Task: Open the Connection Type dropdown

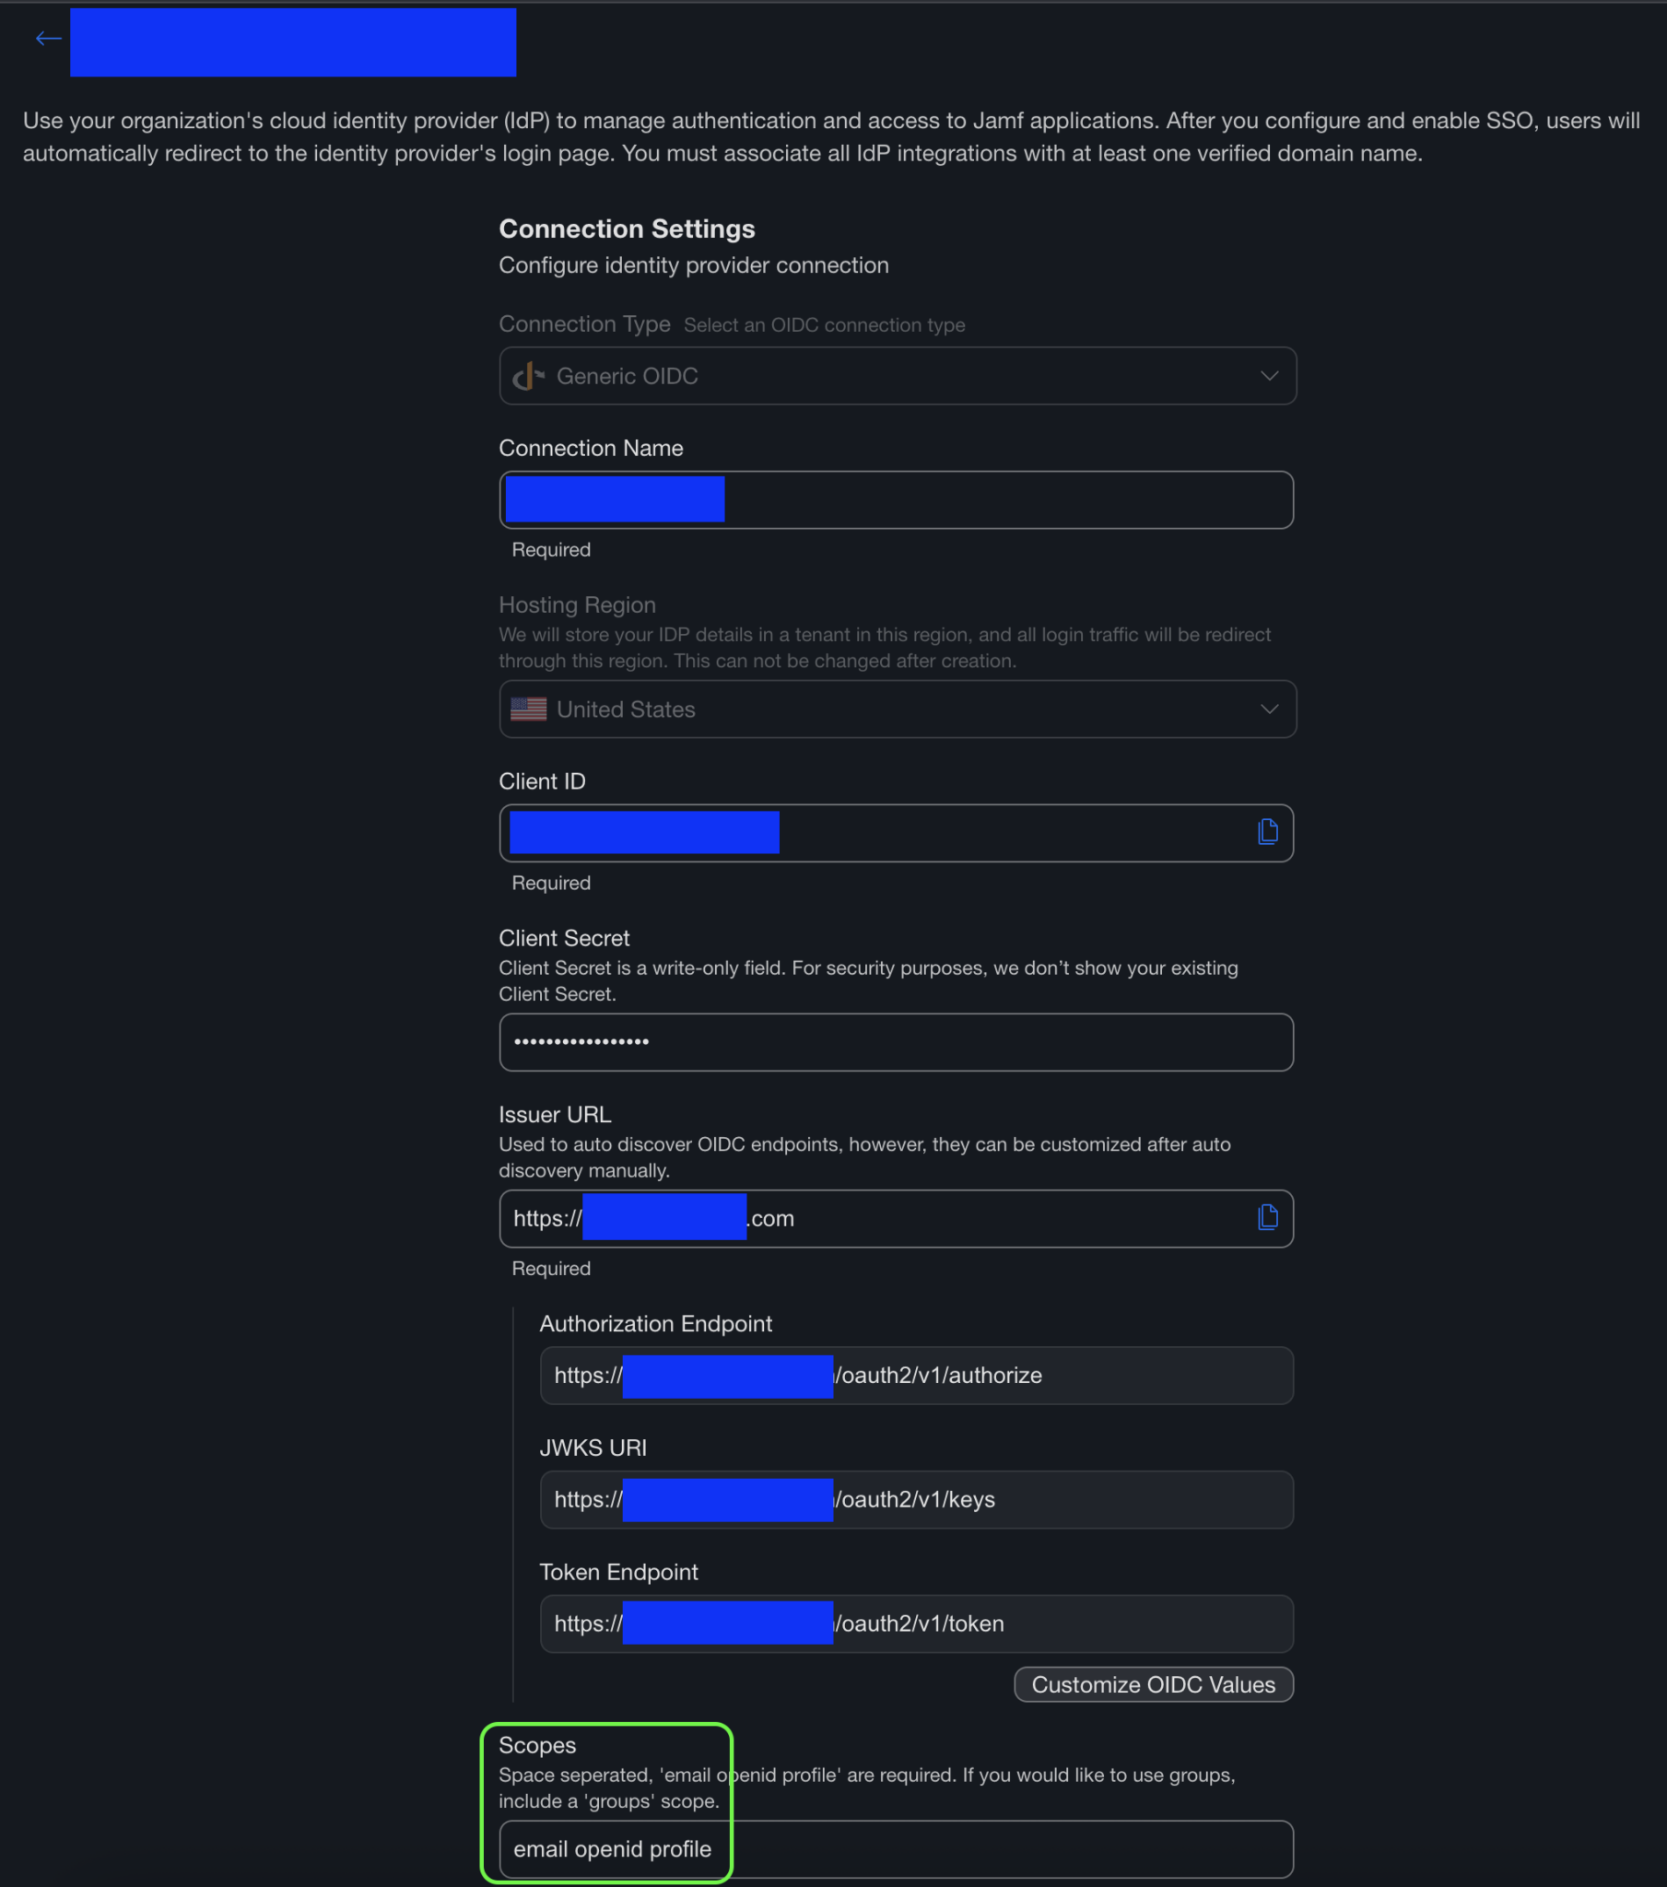Action: click(x=1269, y=376)
